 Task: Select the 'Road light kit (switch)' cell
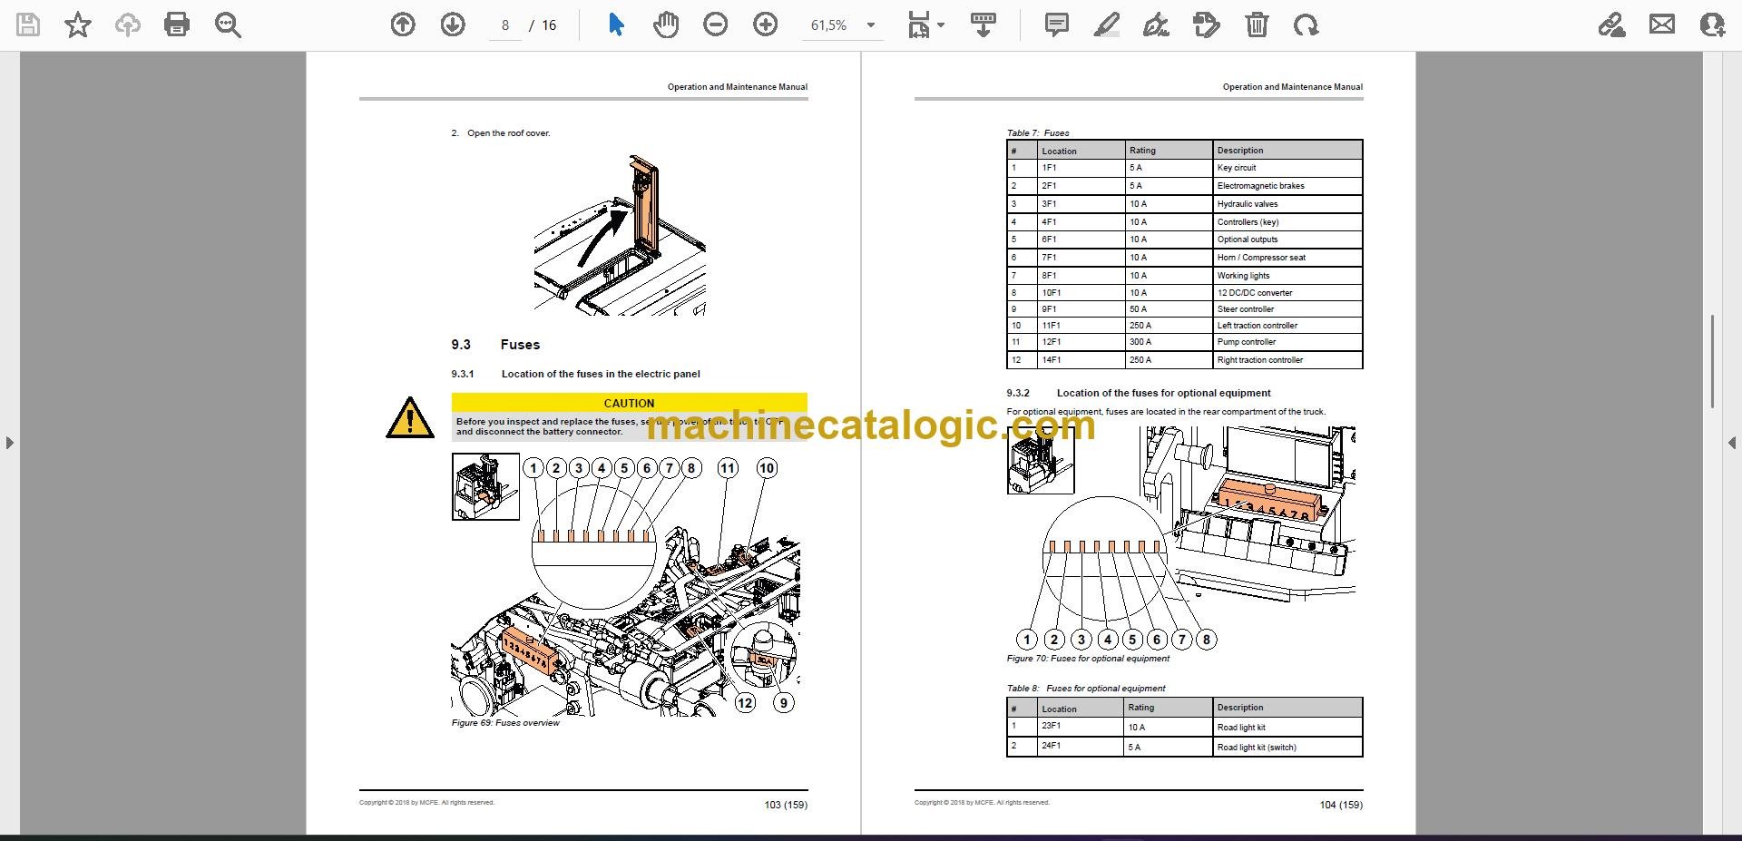click(1287, 748)
